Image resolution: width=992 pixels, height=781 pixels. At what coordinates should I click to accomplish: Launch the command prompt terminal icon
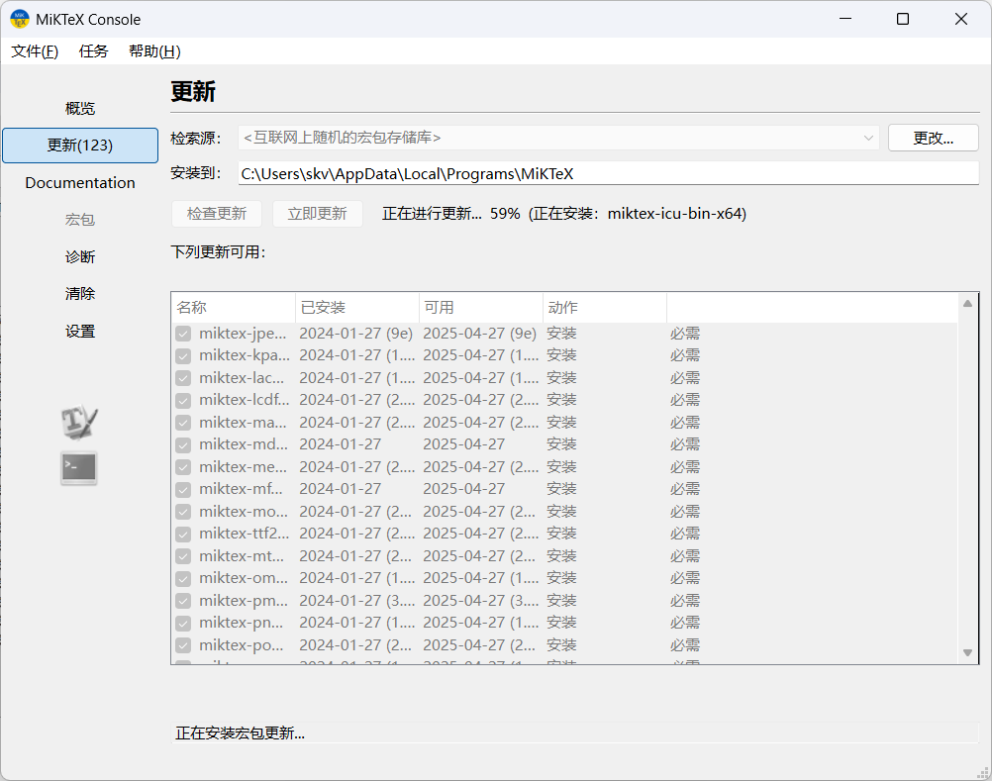(79, 468)
